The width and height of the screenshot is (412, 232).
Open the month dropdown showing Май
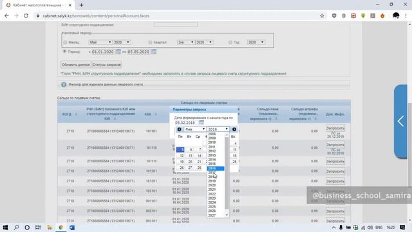100,43
